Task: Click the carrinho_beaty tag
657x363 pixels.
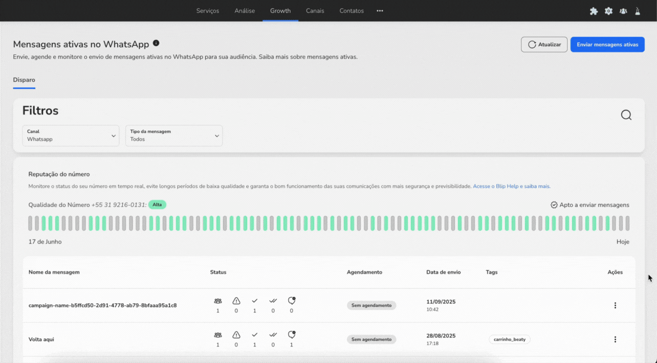Action: click(509, 339)
